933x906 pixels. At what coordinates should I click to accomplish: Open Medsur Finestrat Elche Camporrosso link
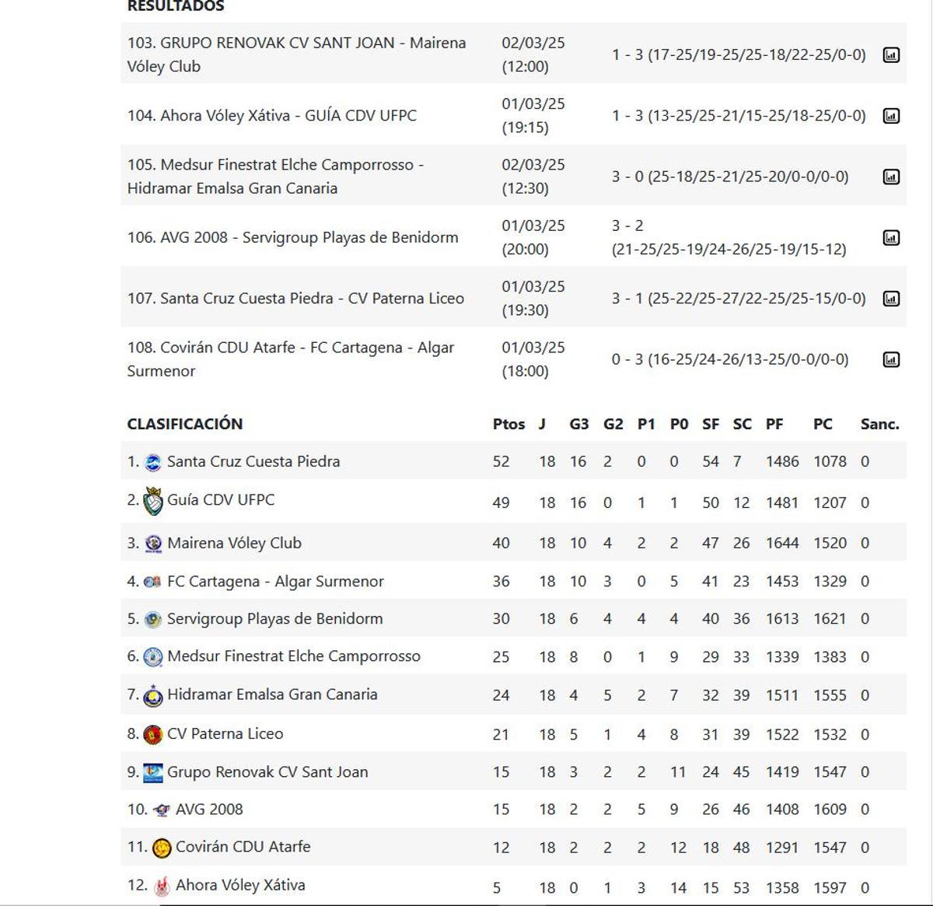(x=293, y=656)
